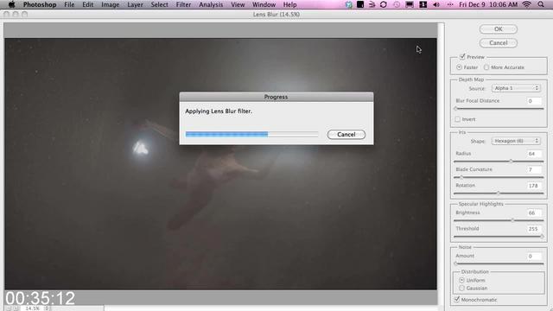Viewport: 553px width, 311px height.
Task: Open Spotlight search magnifier icon
Action: (541, 4)
